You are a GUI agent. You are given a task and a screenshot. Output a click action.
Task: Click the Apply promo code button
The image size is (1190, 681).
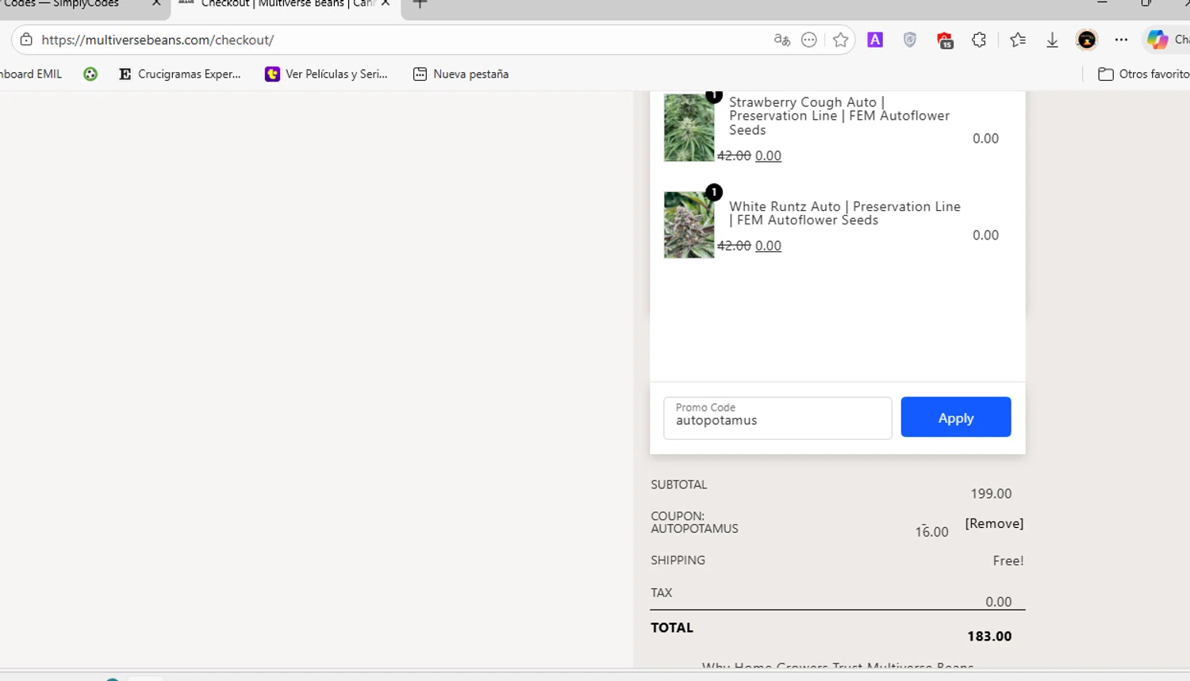[x=955, y=417]
